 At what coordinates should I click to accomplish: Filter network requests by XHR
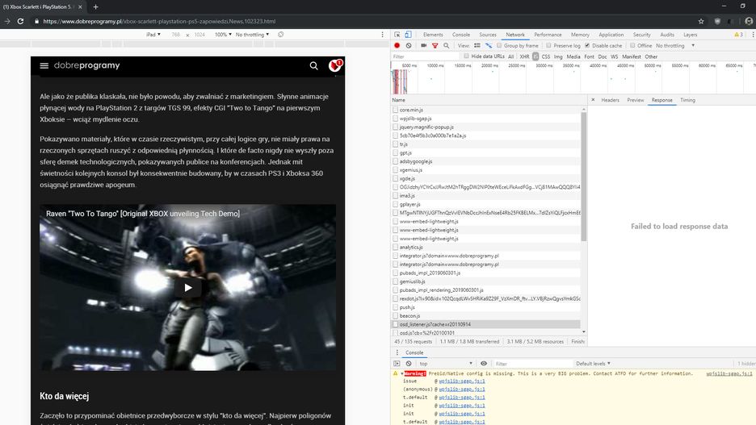(x=524, y=56)
